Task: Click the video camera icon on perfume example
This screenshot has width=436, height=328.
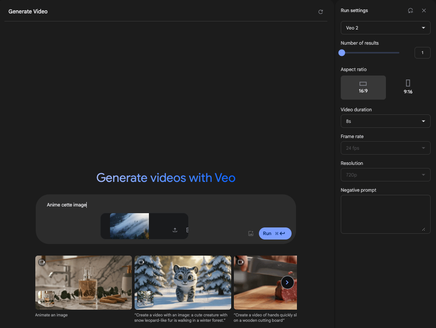Action: [42, 262]
